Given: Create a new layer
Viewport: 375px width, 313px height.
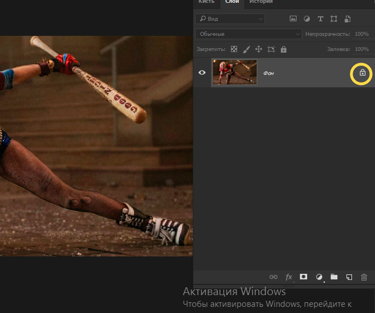Looking at the screenshot, I should tap(349, 277).
